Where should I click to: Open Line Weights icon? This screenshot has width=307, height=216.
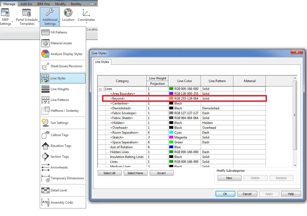click(x=45, y=89)
